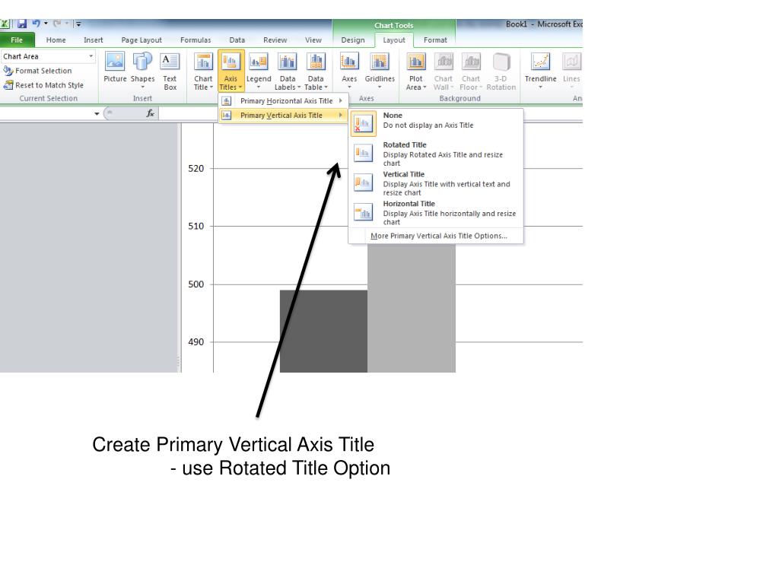Insert a Picture into the chart
The image size is (779, 584).
point(115,67)
